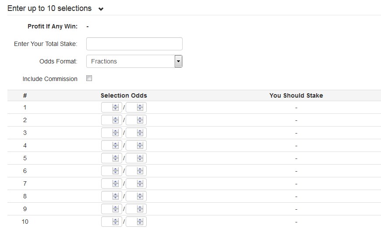This screenshot has height=236, width=381.
Task: Click denominator spinner for selection 7
Action: [x=140, y=183]
